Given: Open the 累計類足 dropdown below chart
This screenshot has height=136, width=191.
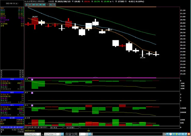Looking at the screenshot, I should [63, 127].
